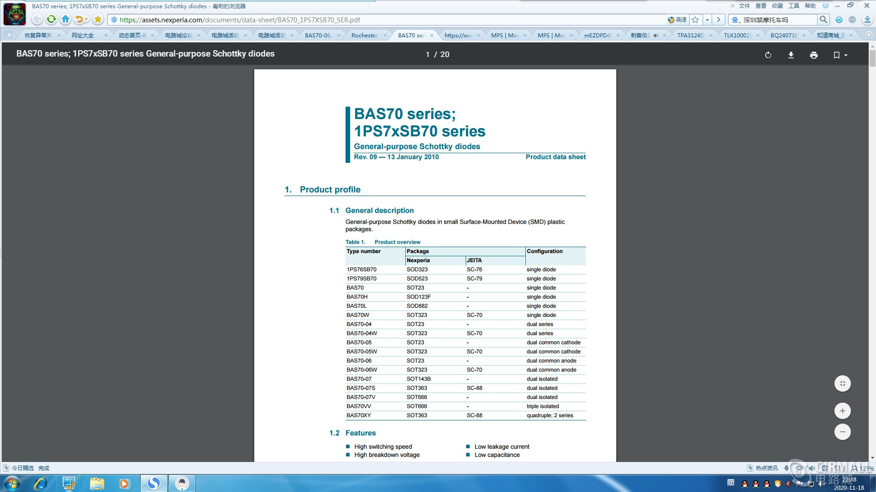The height and width of the screenshot is (492, 876).
Task: Toggle the 高速 speed mode indicator
Action: [677, 20]
